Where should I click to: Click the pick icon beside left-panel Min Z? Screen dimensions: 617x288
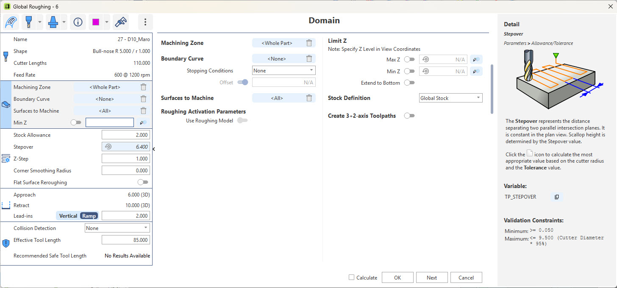[144, 122]
